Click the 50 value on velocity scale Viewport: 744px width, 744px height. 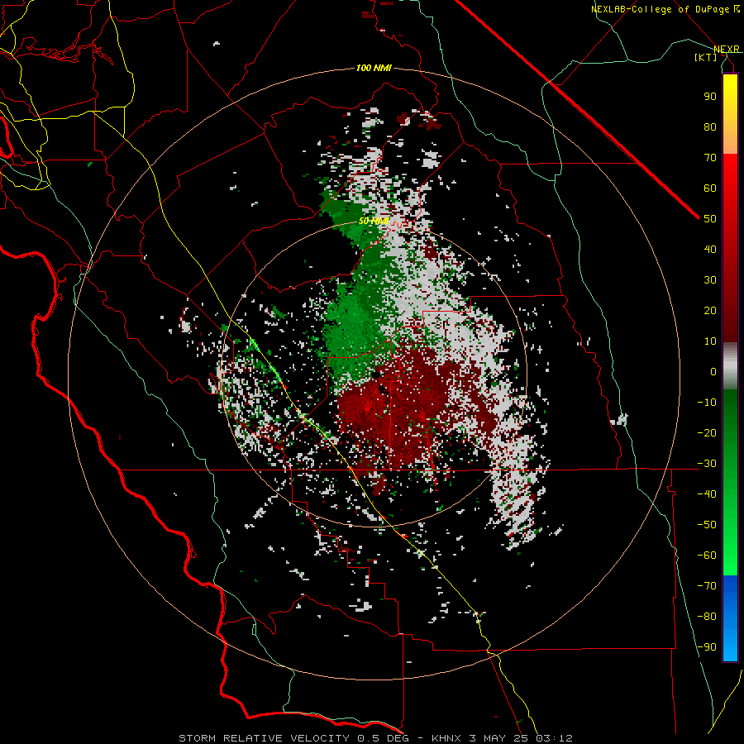(x=710, y=219)
